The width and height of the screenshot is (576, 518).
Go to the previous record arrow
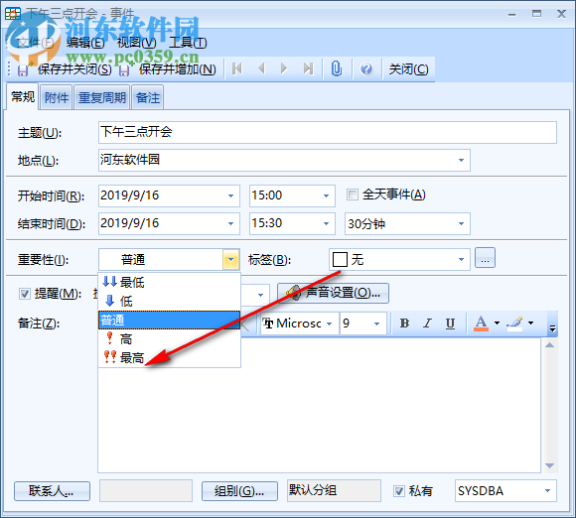tap(261, 68)
